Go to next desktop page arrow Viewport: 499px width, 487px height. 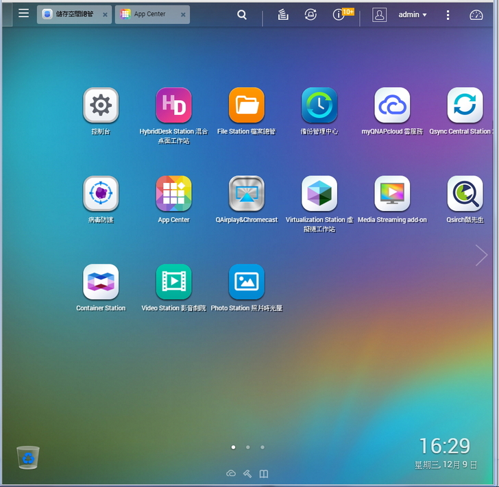[x=481, y=255]
